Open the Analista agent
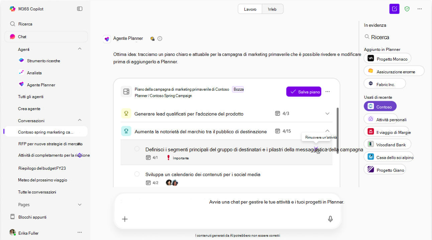This screenshot has width=432, height=240. point(34,73)
